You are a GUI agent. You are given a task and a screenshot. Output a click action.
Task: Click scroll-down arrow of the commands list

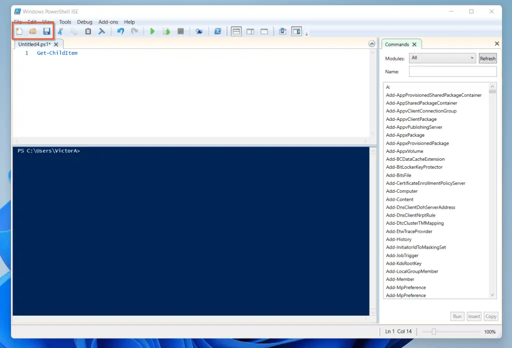[x=492, y=295]
